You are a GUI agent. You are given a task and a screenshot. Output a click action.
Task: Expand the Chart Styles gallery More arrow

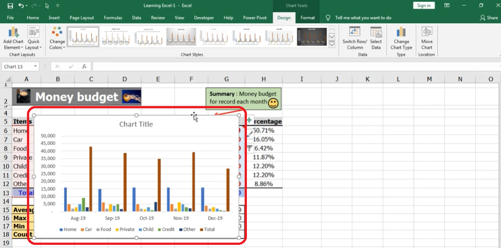332,44
